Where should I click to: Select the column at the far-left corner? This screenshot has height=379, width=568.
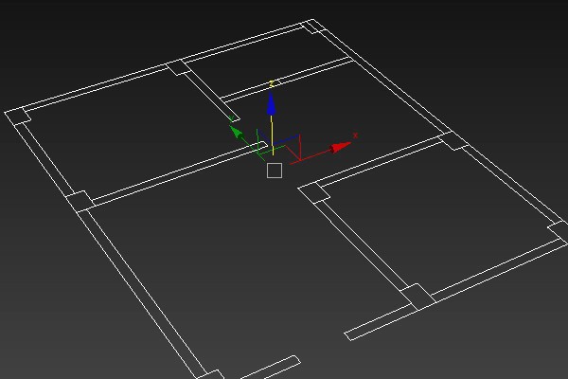coord(18,117)
